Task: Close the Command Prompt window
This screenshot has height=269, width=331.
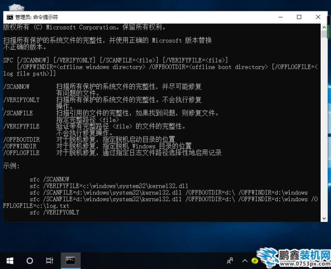Action: [318, 17]
